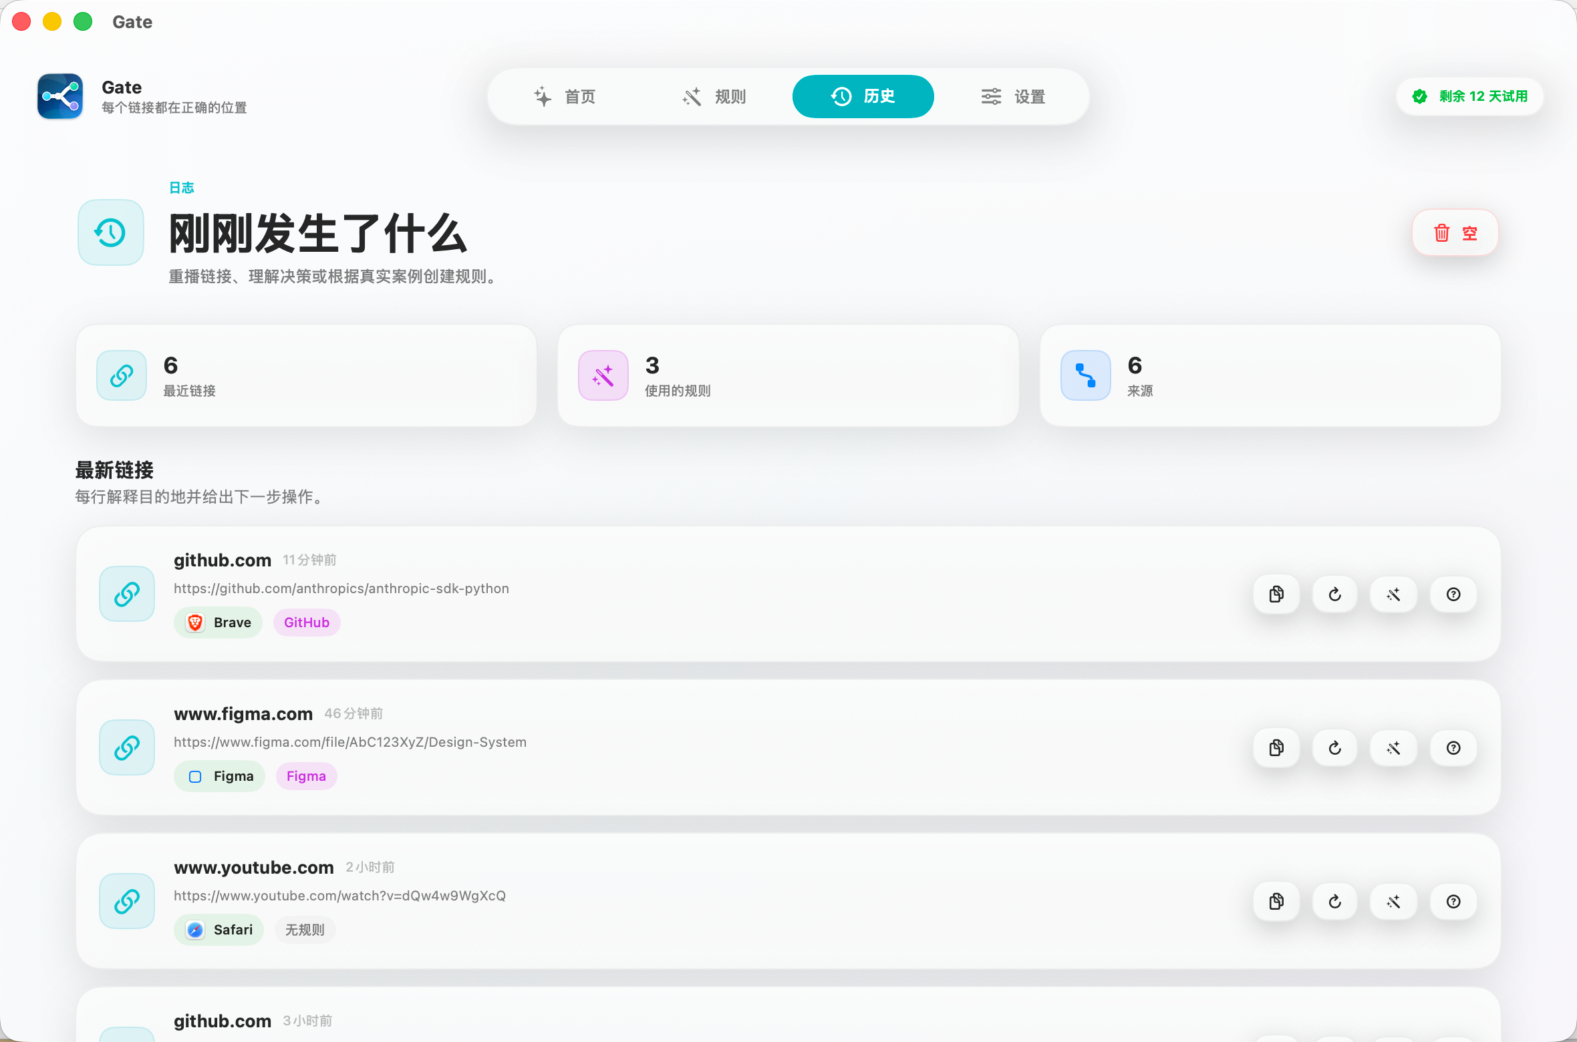Clear history with the 空 button
Image resolution: width=1577 pixels, height=1042 pixels.
point(1455,232)
